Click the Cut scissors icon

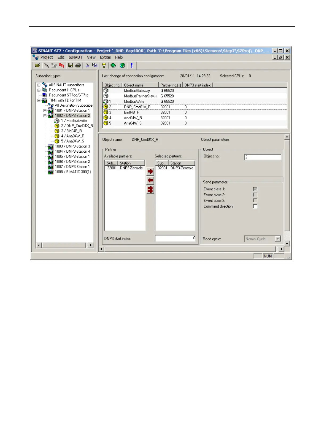tap(87, 65)
